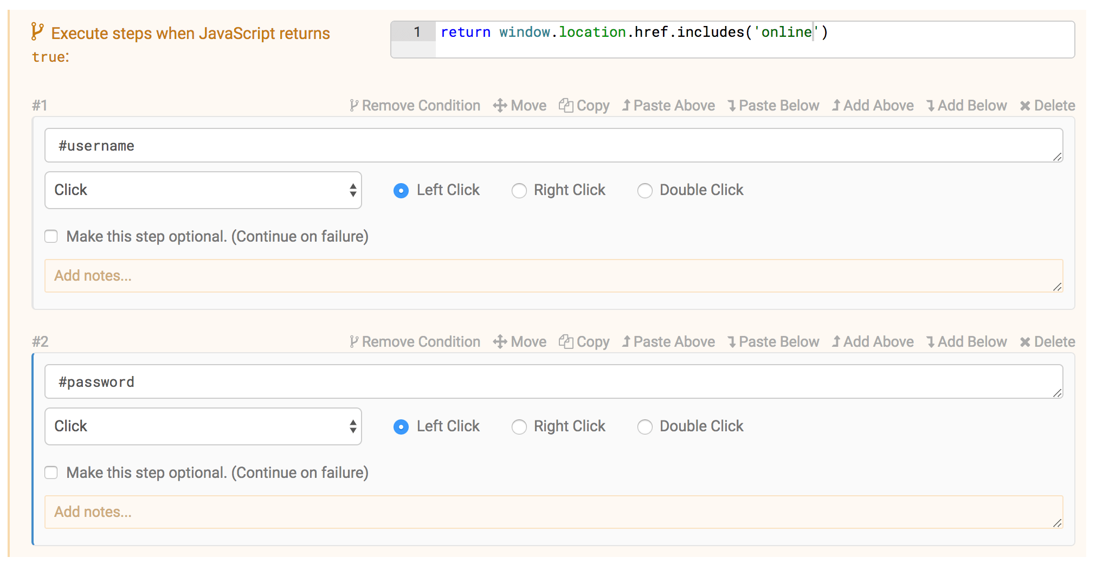Click line number 1 in the JavaScript editor

[416, 33]
